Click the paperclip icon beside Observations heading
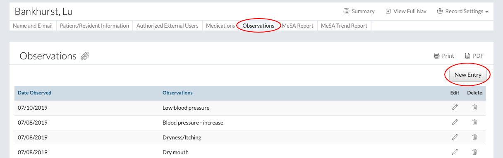Image resolution: width=503 pixels, height=158 pixels. 85,56
